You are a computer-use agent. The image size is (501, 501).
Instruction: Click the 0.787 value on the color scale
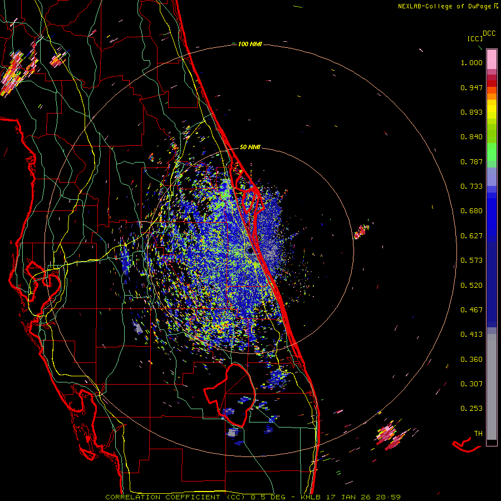pos(471,162)
